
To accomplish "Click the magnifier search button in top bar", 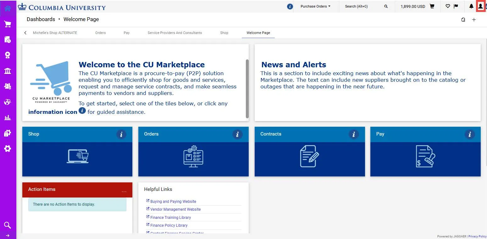I will 386,6.
